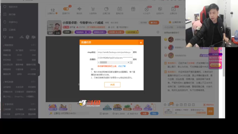
Task: Open the 福星挑战 purple badge
Action: click(83, 32)
